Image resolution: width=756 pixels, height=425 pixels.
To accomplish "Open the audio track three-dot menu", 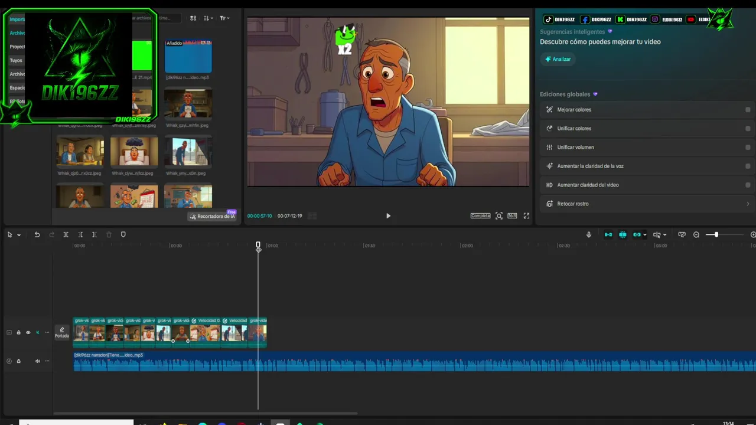I will (x=47, y=361).
